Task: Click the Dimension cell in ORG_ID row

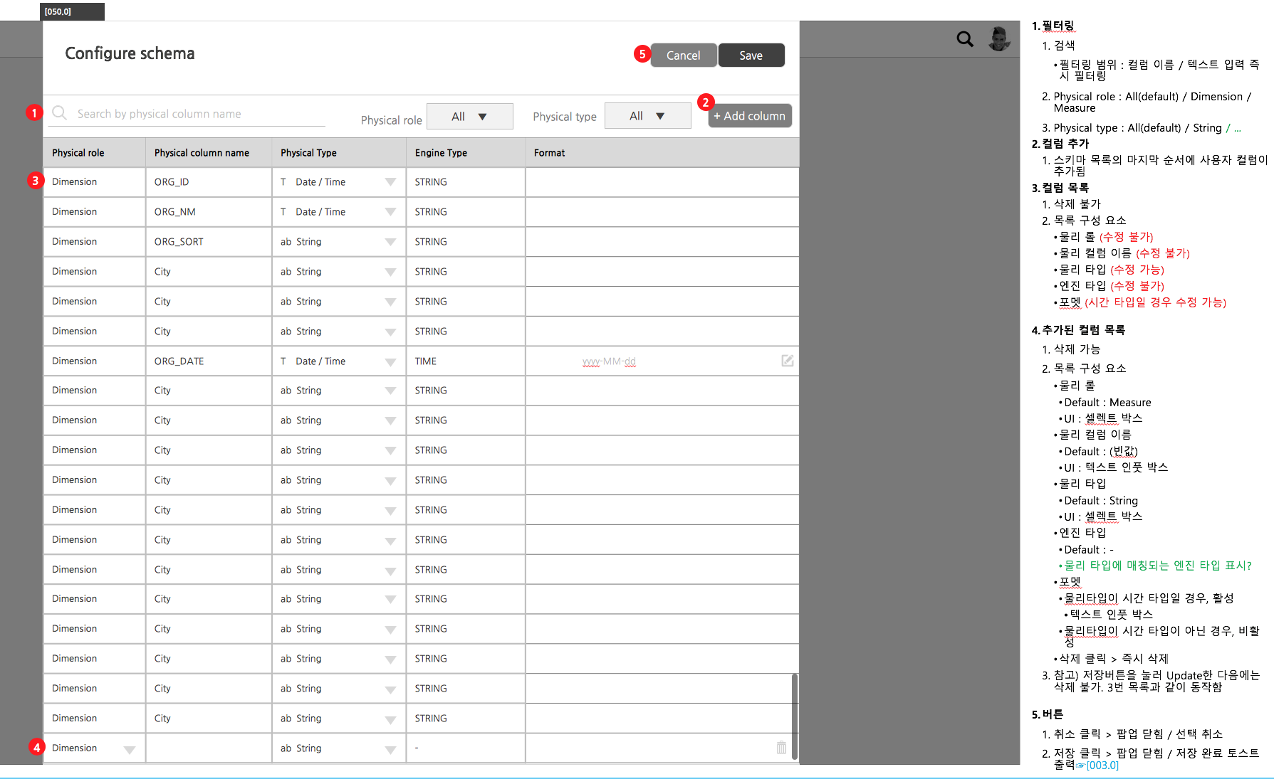Action: point(94,182)
